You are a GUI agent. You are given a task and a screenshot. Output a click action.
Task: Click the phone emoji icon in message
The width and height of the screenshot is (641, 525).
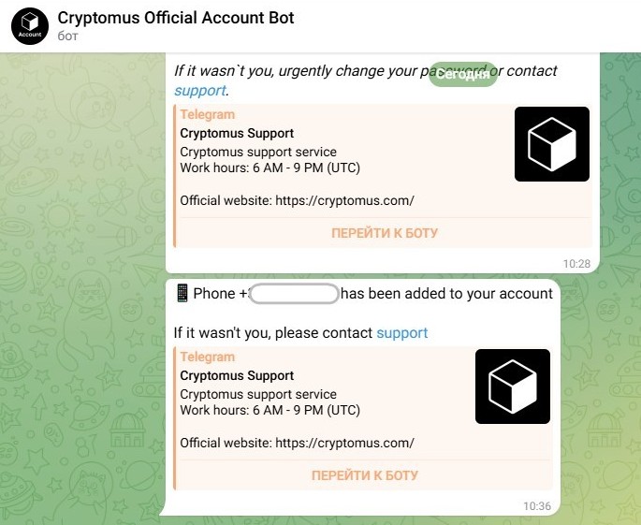(x=182, y=293)
